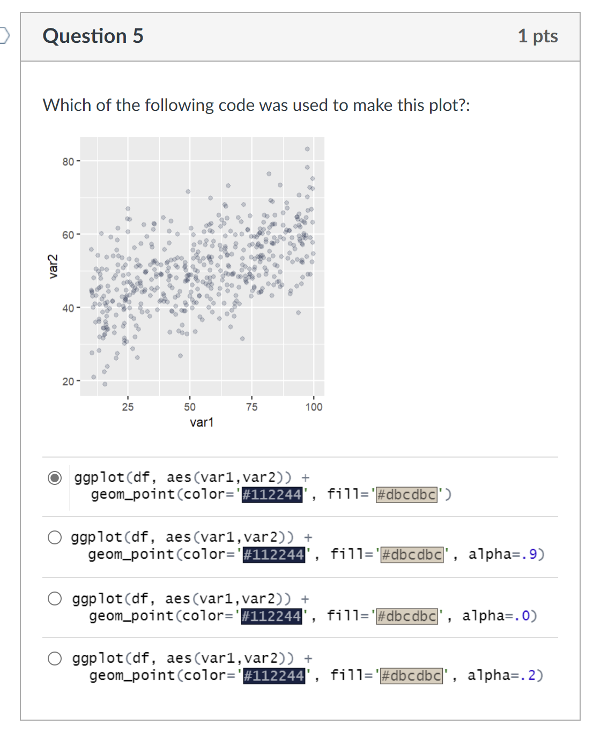Select the answer containing alpha=.2
Screen dimensions: 593x733
54,659
